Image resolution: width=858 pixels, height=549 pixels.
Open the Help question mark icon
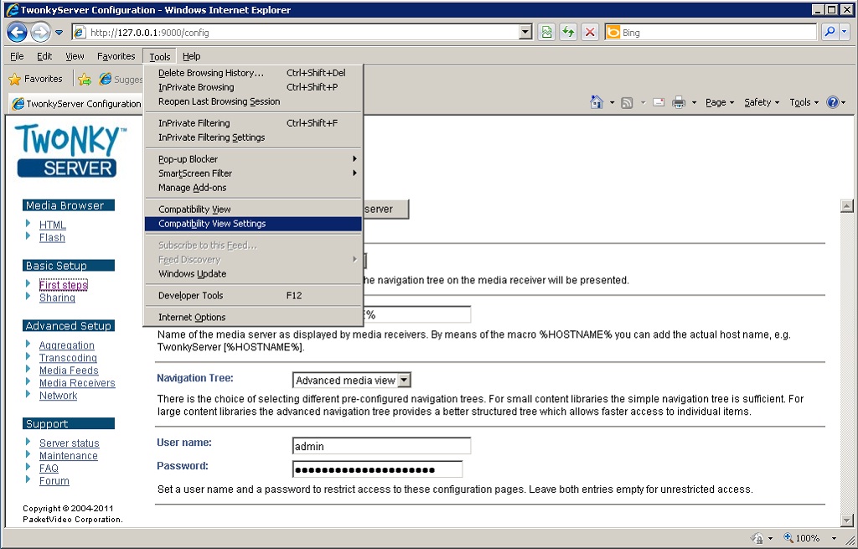(831, 102)
